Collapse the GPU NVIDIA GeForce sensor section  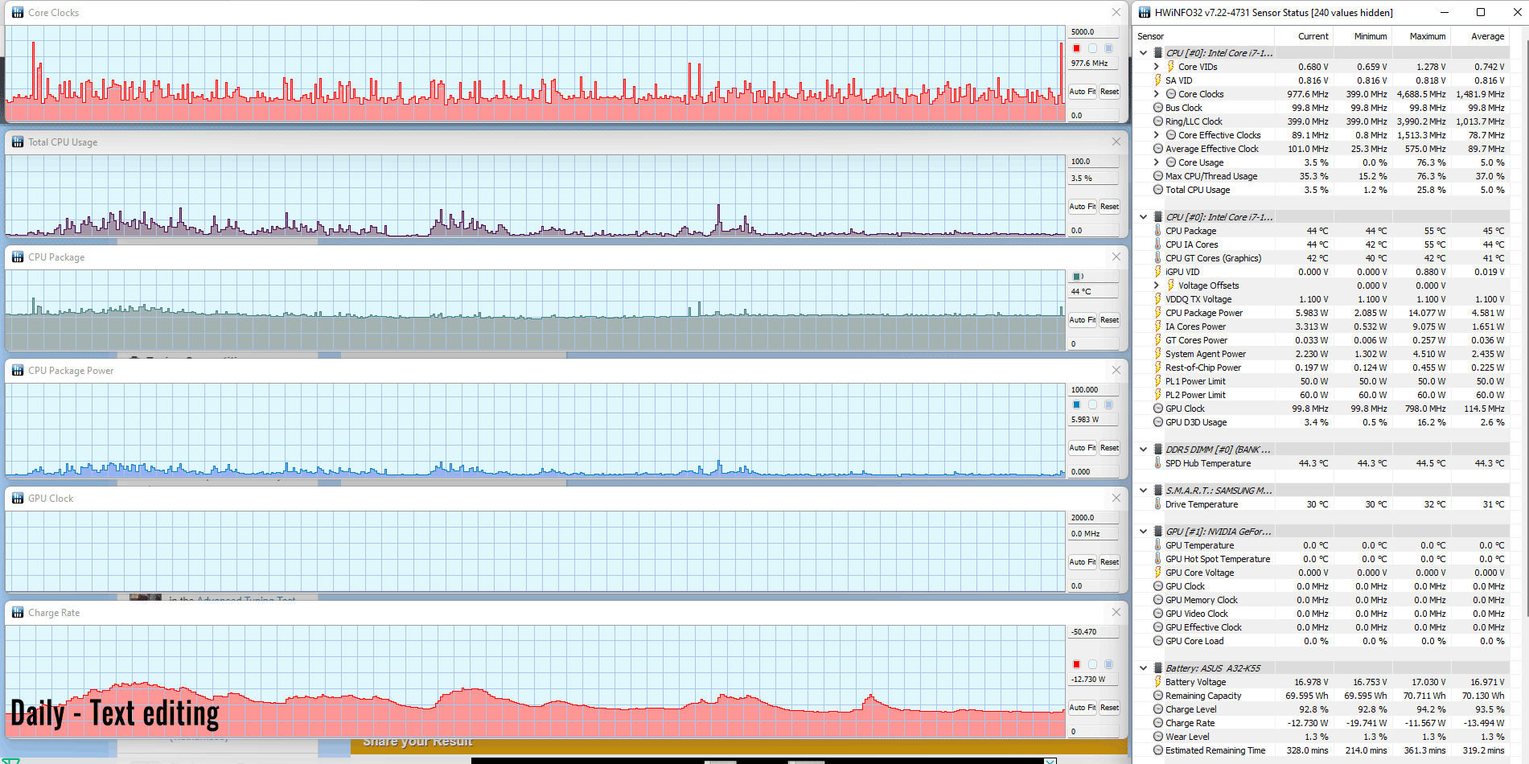(x=1143, y=532)
